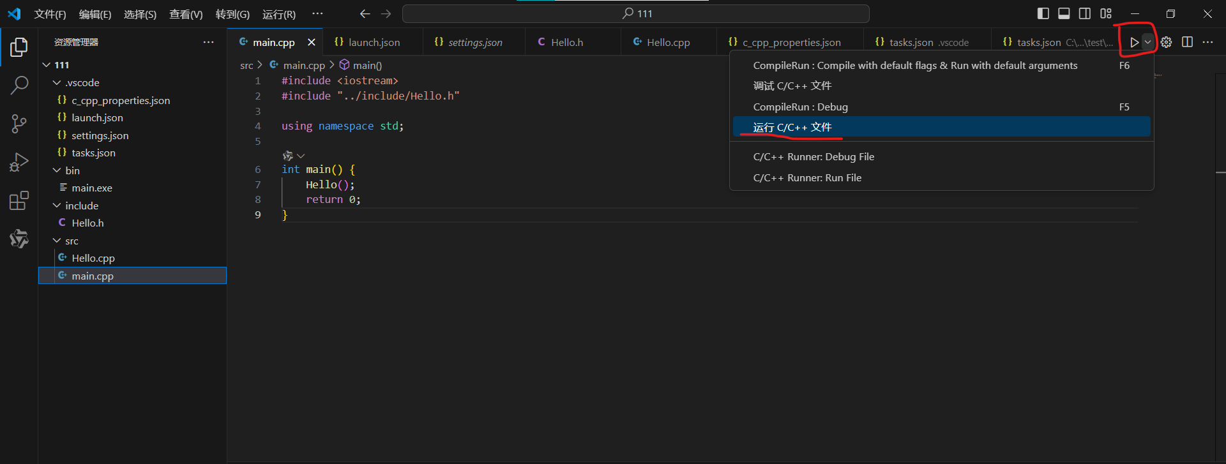This screenshot has height=464, width=1226.
Task: Switch to the c_cpp_properties.json tab
Action: click(x=790, y=42)
